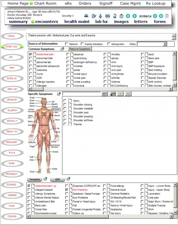Click the single back arrow button
178x225 pixels.
[x=120, y=94]
